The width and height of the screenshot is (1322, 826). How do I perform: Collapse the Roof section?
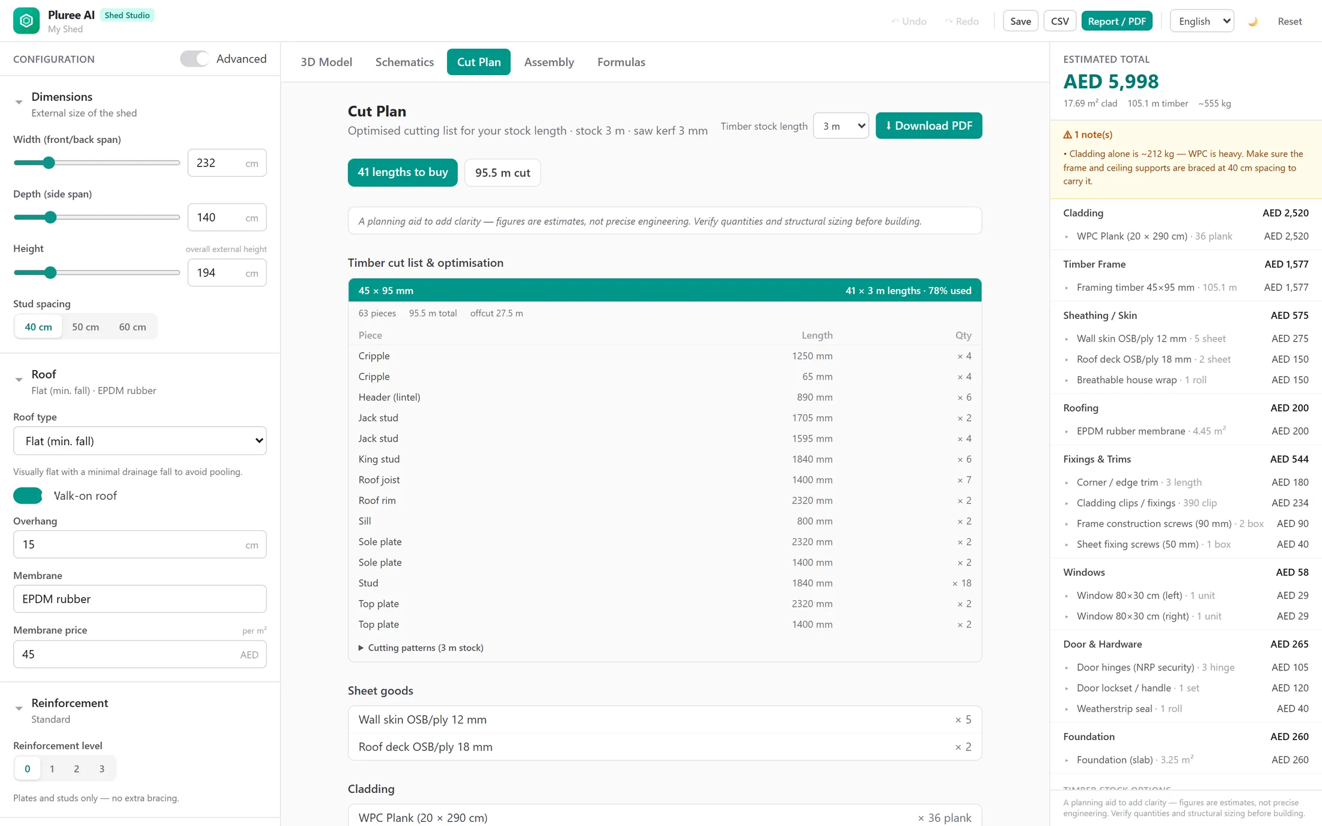click(x=19, y=380)
